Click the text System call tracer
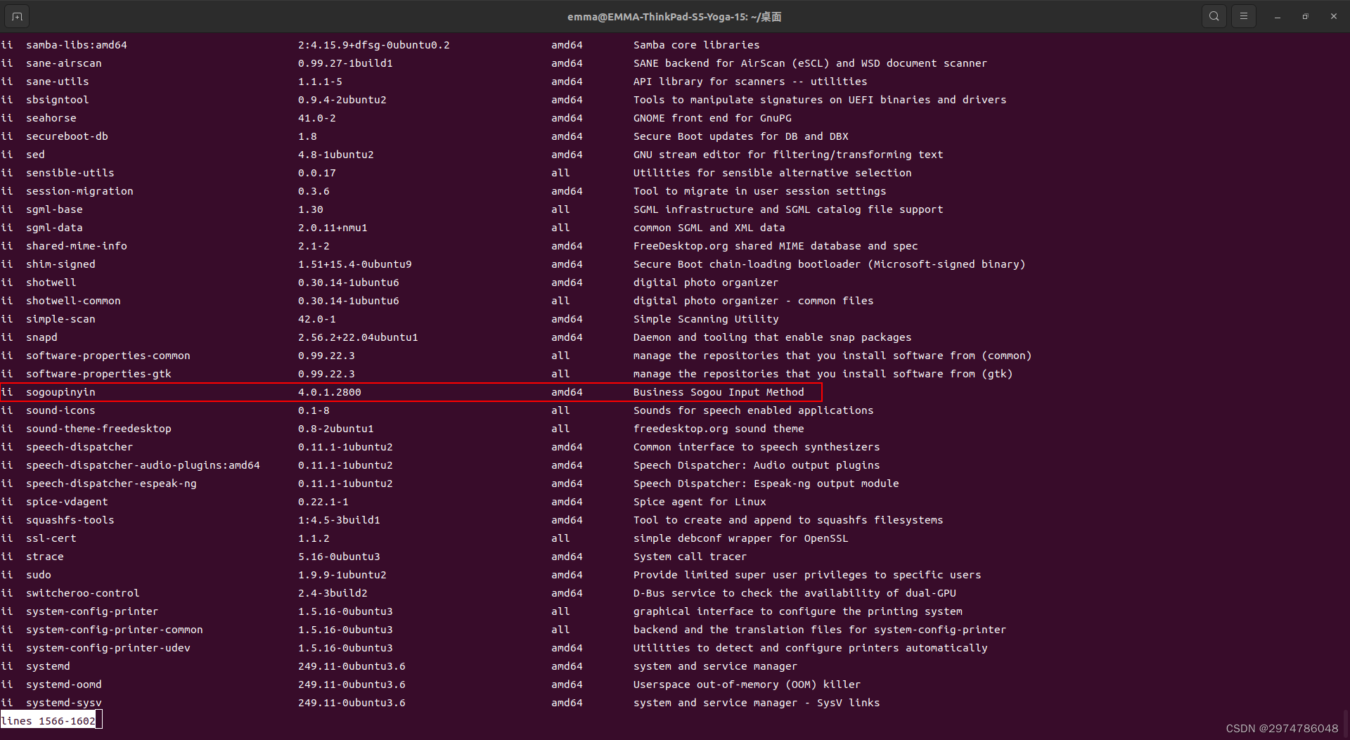 pos(690,557)
